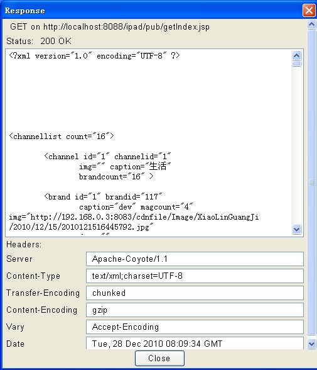The width and height of the screenshot is (317, 370).
Task: Click the XML body's scroll down arrow
Action: 296,229
